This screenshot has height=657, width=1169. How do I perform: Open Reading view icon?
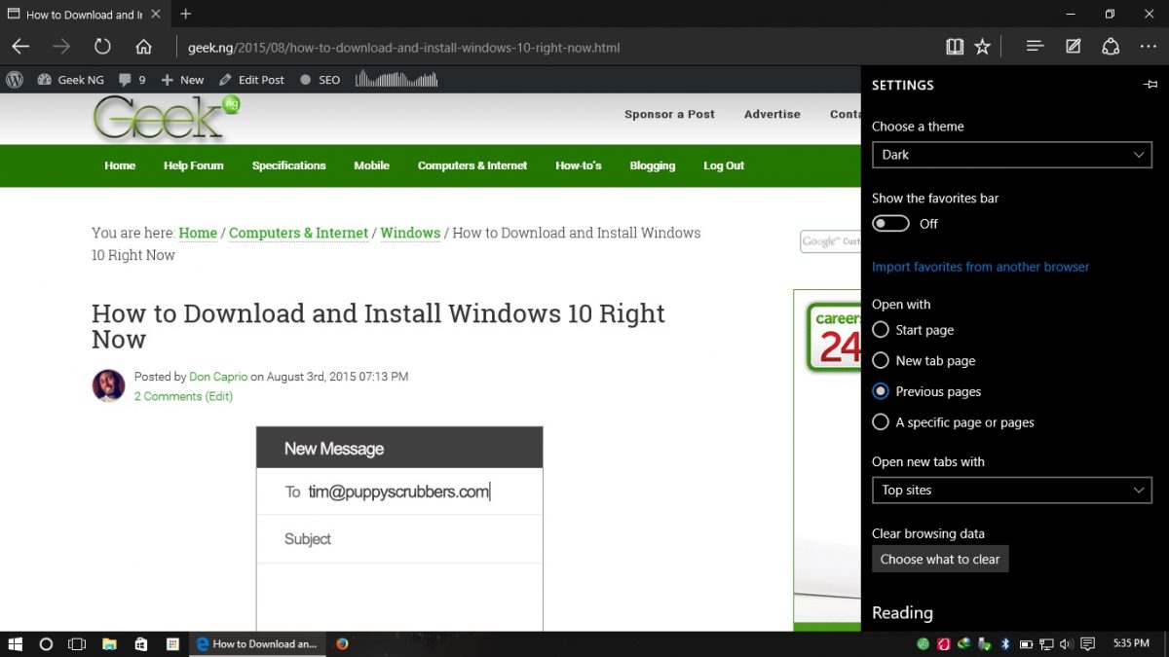tap(955, 47)
